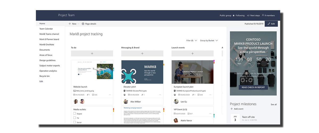Click checklist 0/8 icon on European launch plan

click(199, 95)
